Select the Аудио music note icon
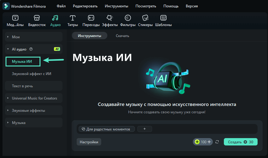Viewport: 268px width, 158px height. pyautogui.click(x=55, y=18)
